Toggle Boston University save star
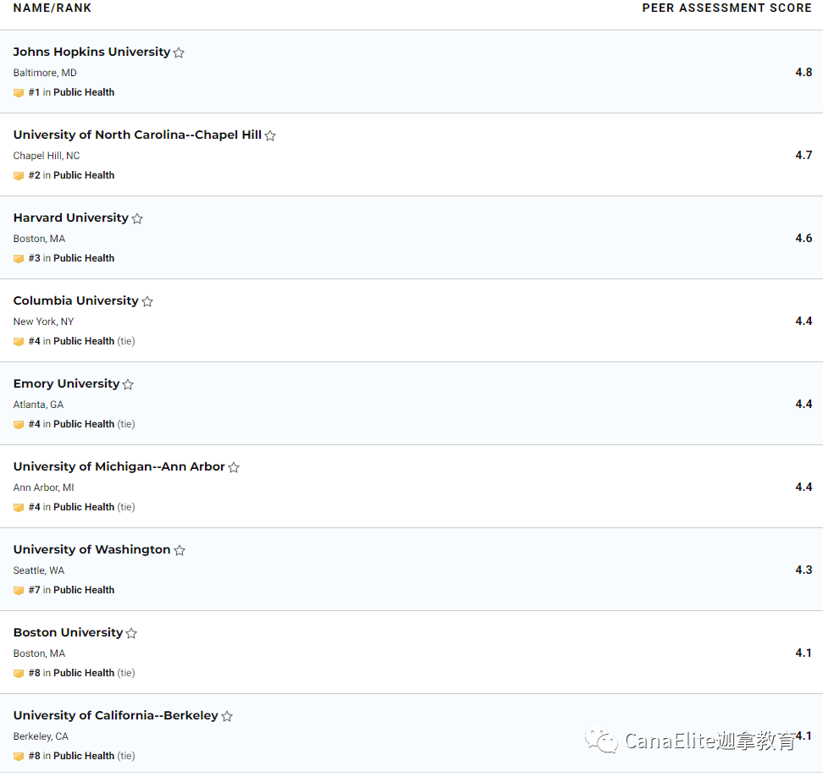This screenshot has height=777, width=823. 131,633
